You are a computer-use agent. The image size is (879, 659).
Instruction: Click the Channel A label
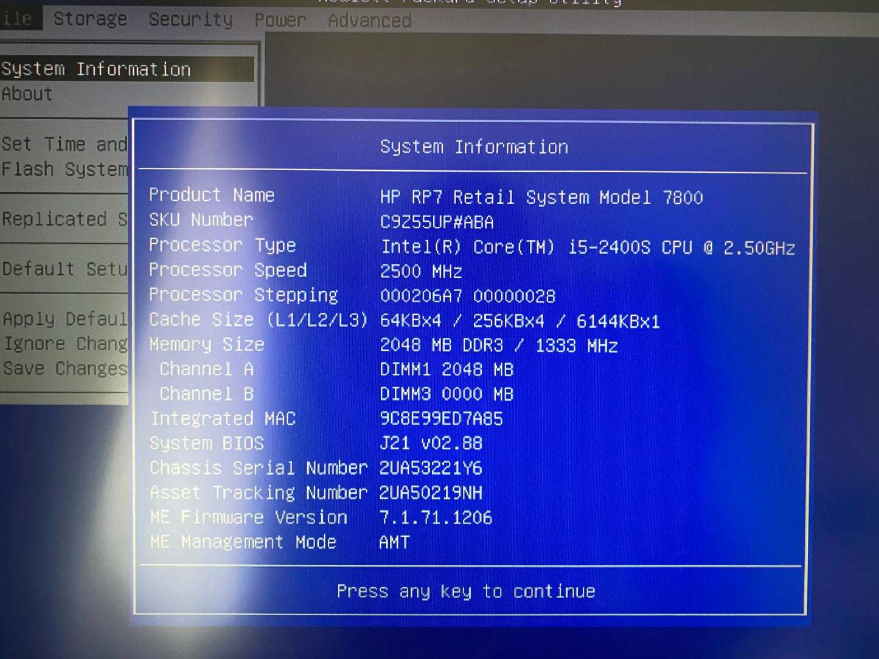206,369
